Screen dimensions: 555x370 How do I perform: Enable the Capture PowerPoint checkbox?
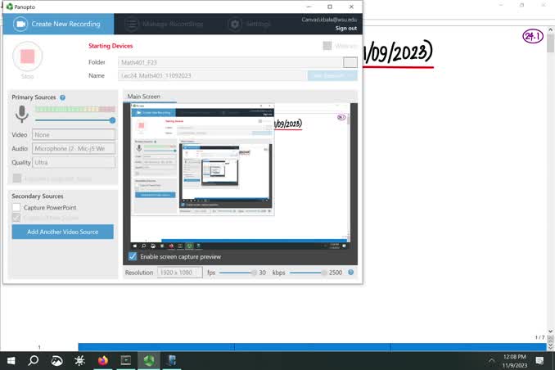[x=16, y=208]
